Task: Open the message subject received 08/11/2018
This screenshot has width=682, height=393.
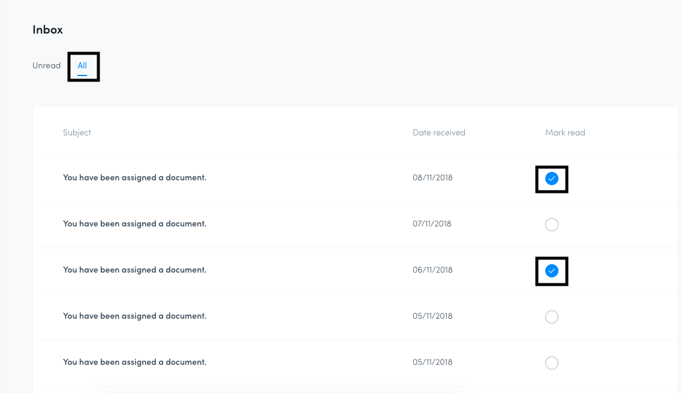Action: (x=134, y=177)
